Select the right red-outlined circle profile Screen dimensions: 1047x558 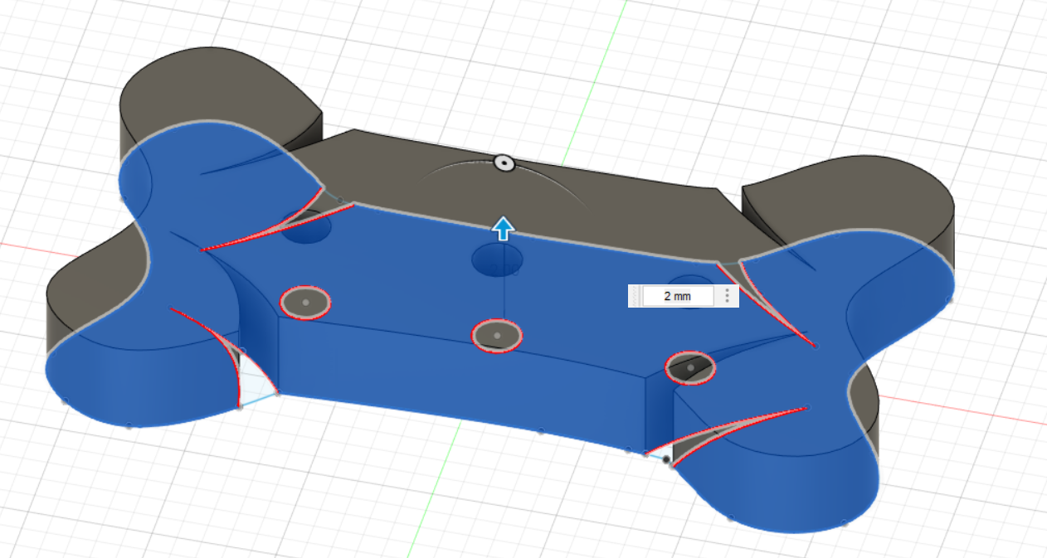690,367
